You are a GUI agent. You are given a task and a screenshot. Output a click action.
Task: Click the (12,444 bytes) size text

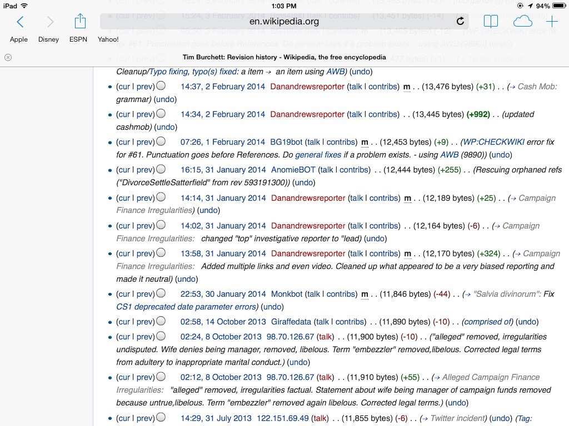coord(410,170)
